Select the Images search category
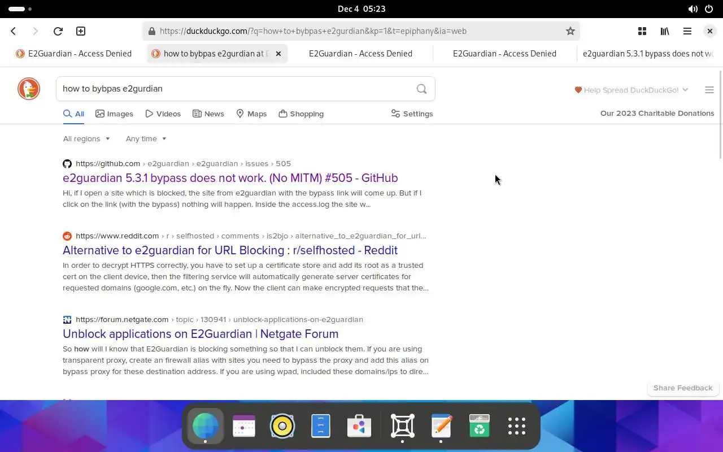723x452 pixels. 114,114
